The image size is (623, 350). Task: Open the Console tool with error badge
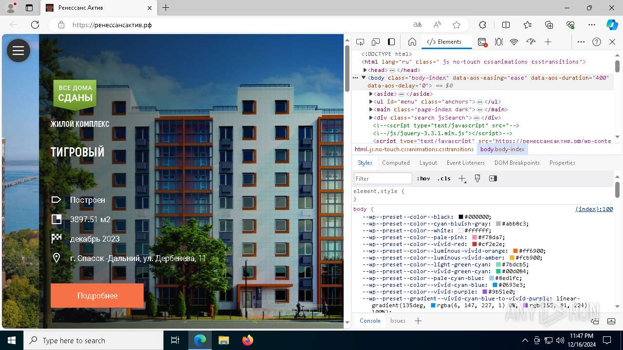tap(482, 42)
